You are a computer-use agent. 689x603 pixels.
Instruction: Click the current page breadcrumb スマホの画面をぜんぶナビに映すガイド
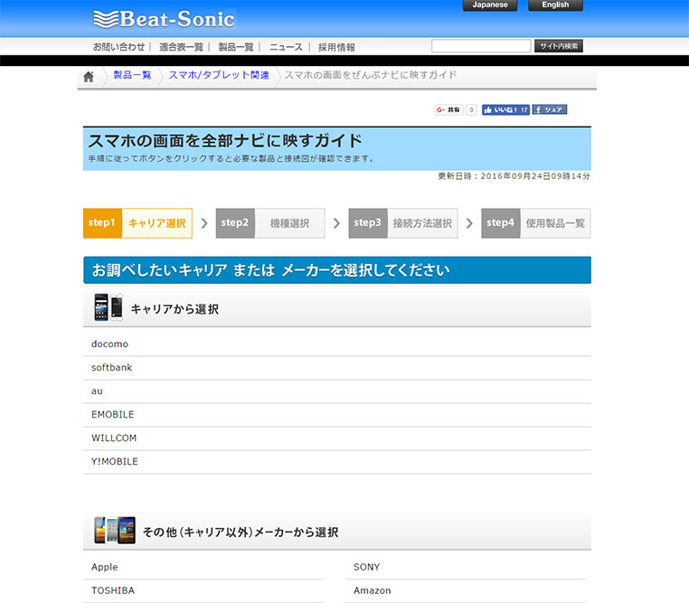(371, 75)
